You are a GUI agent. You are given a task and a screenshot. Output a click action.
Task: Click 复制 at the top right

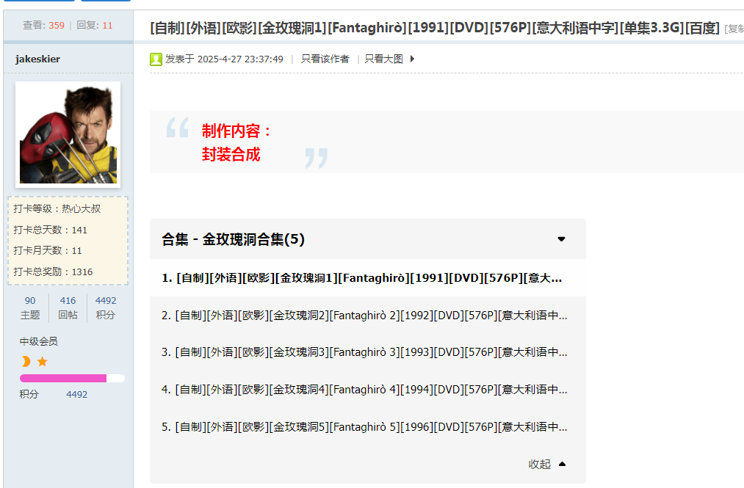(x=737, y=29)
